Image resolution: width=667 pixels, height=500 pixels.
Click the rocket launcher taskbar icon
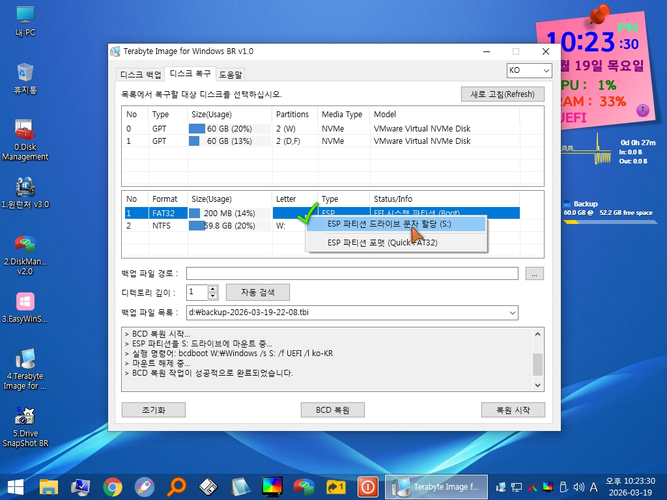click(x=144, y=487)
